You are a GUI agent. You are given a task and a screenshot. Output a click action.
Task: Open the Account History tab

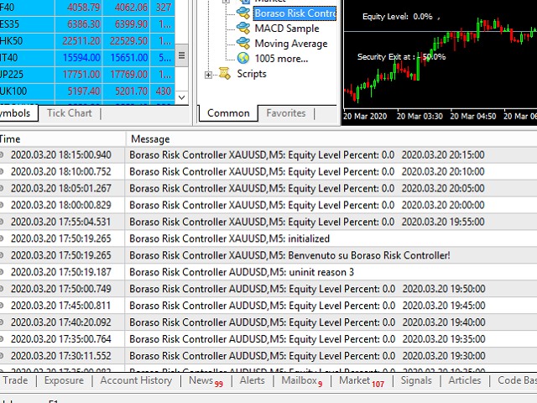click(136, 380)
